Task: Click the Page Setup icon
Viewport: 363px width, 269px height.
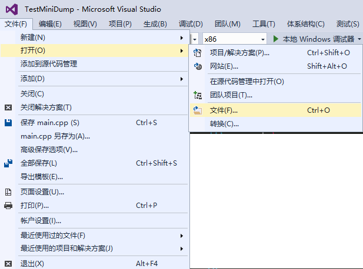Action: pyautogui.click(x=8, y=191)
